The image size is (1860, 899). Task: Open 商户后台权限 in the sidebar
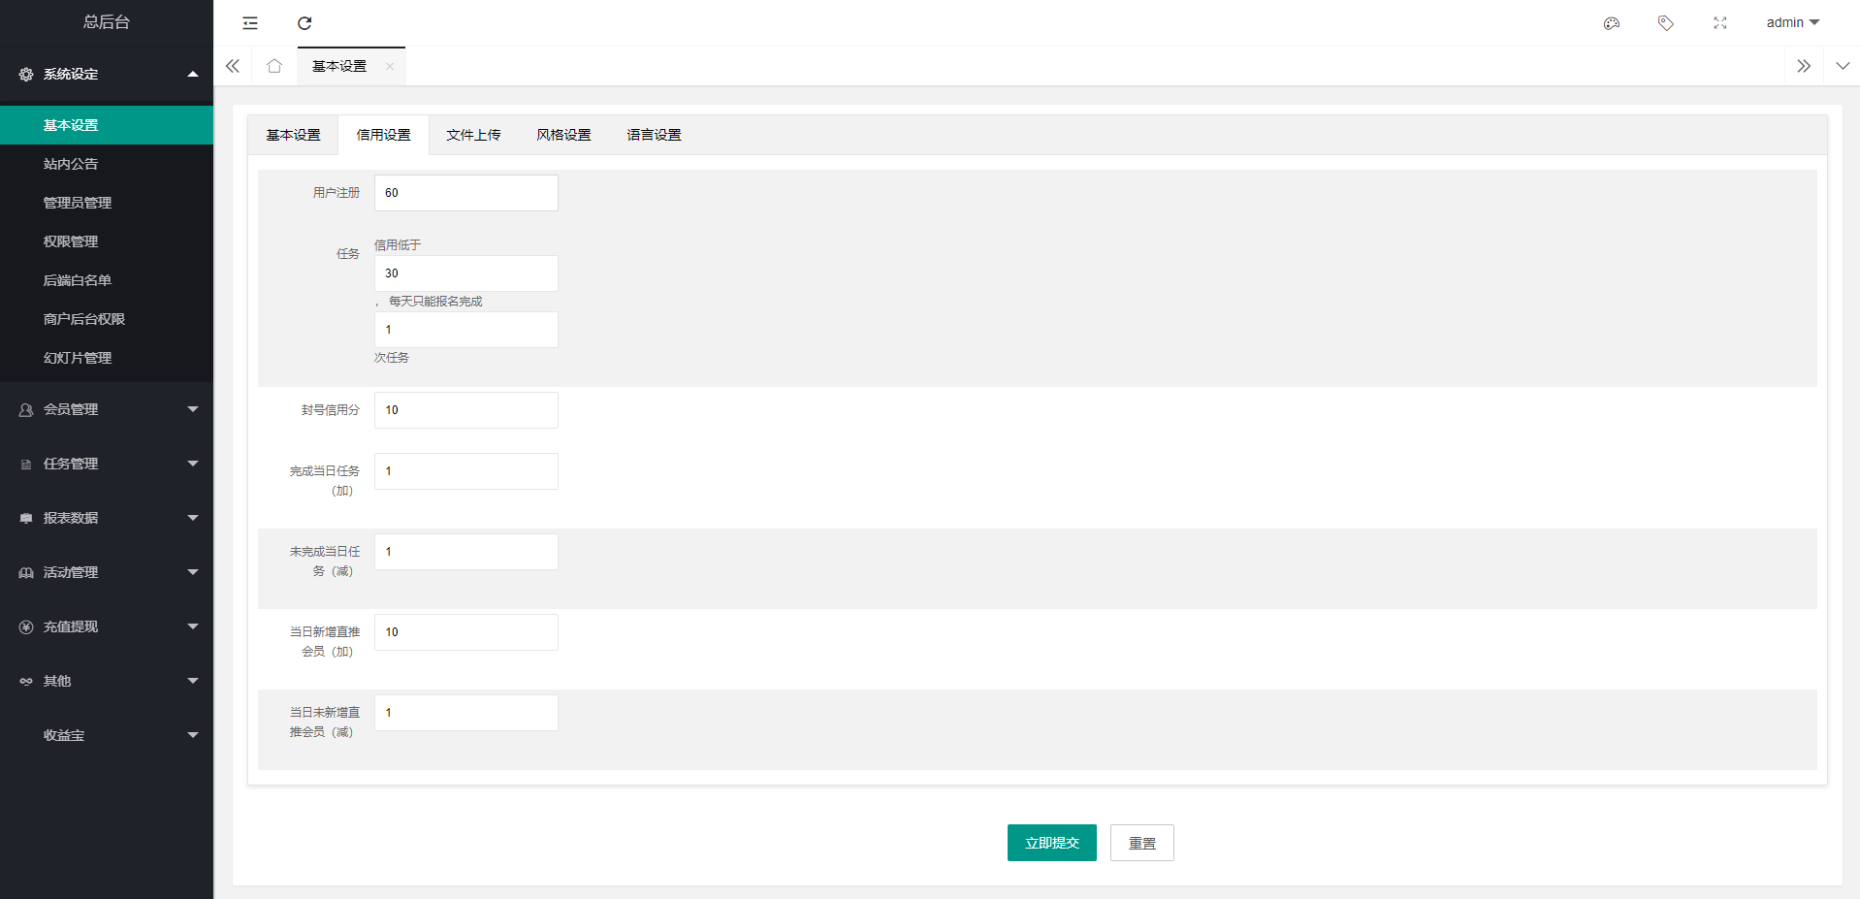pos(107,319)
